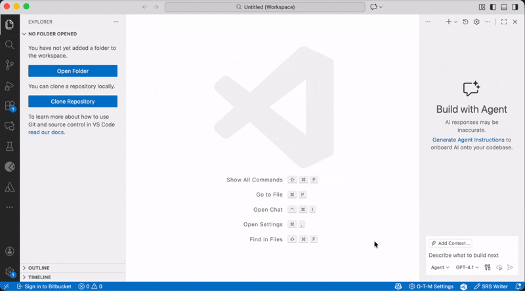525x291 pixels.
Task: Click the Accounts icon in activity bar
Action: tap(10, 251)
